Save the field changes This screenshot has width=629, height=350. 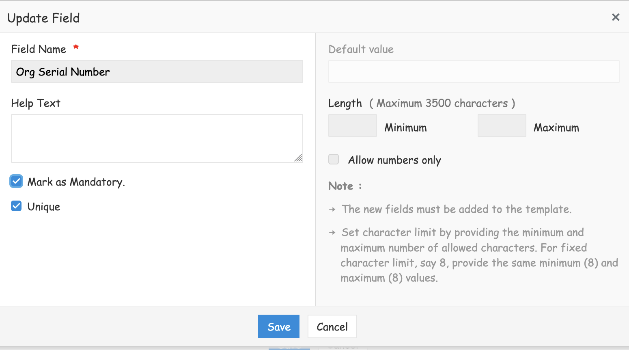(x=279, y=326)
